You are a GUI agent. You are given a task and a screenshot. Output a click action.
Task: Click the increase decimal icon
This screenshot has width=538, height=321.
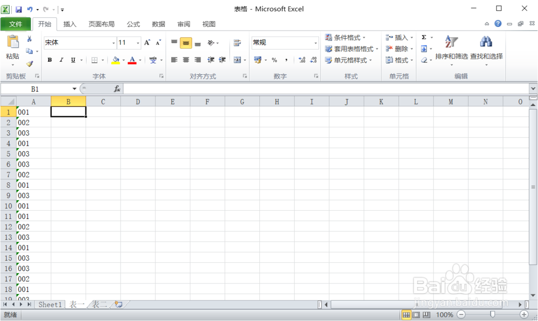click(x=302, y=60)
